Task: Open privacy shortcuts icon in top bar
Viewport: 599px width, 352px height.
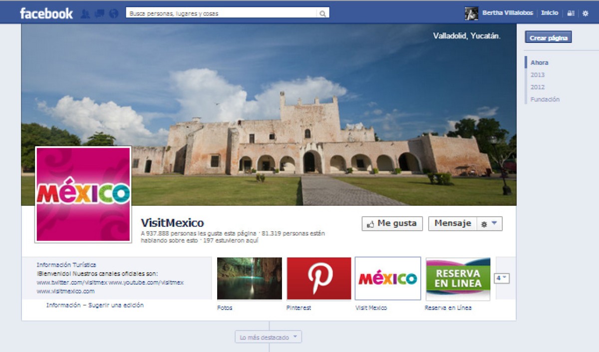Action: tap(571, 13)
